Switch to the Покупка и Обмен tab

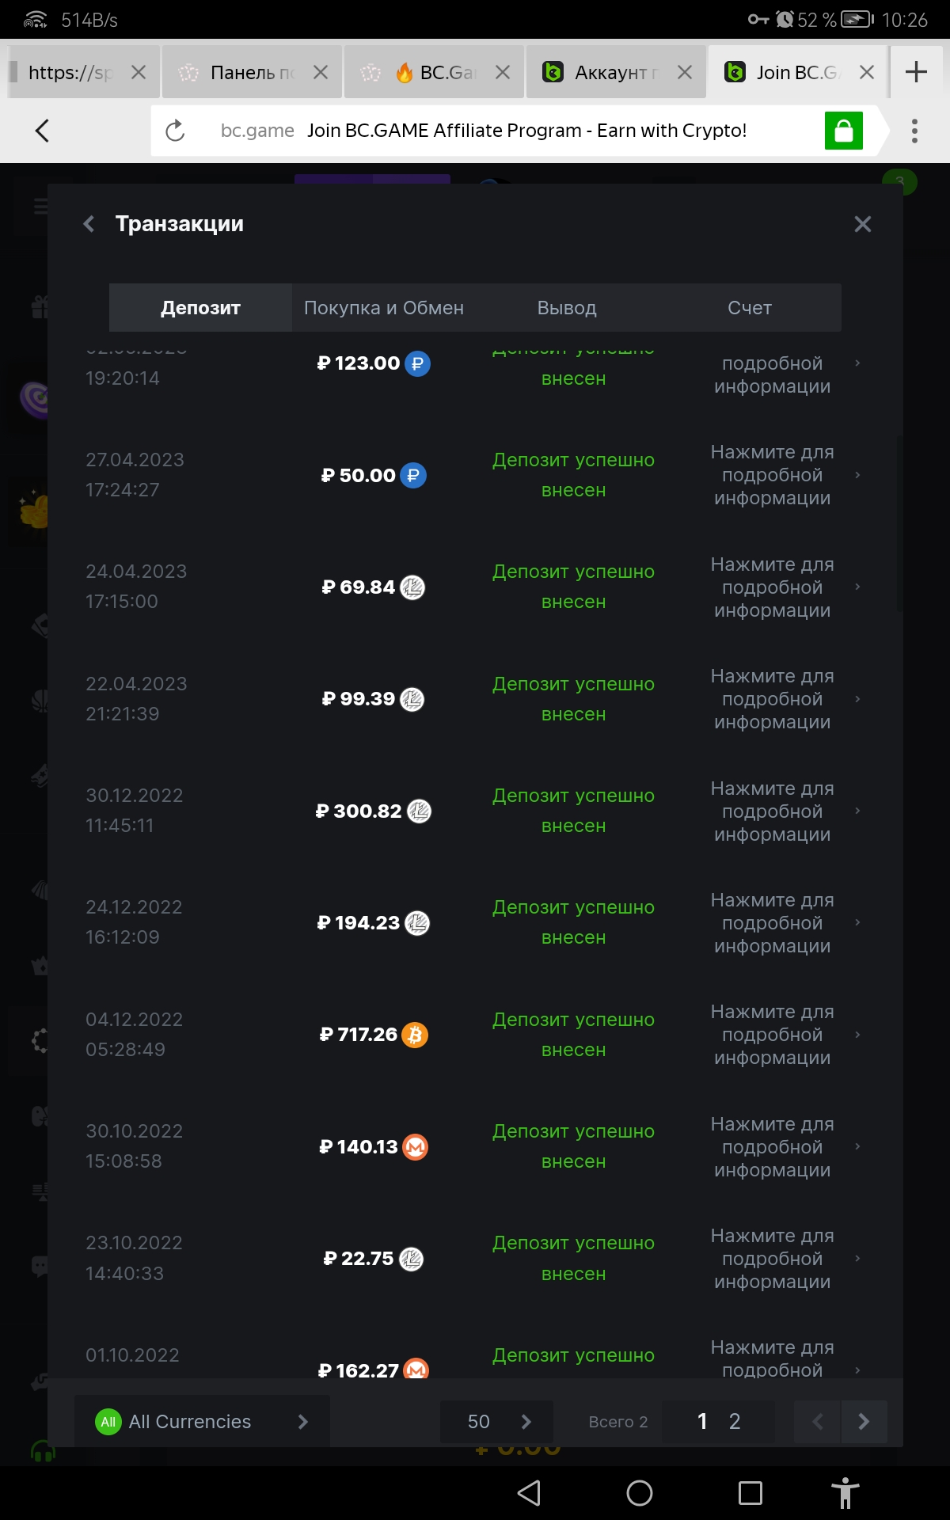[x=384, y=308]
